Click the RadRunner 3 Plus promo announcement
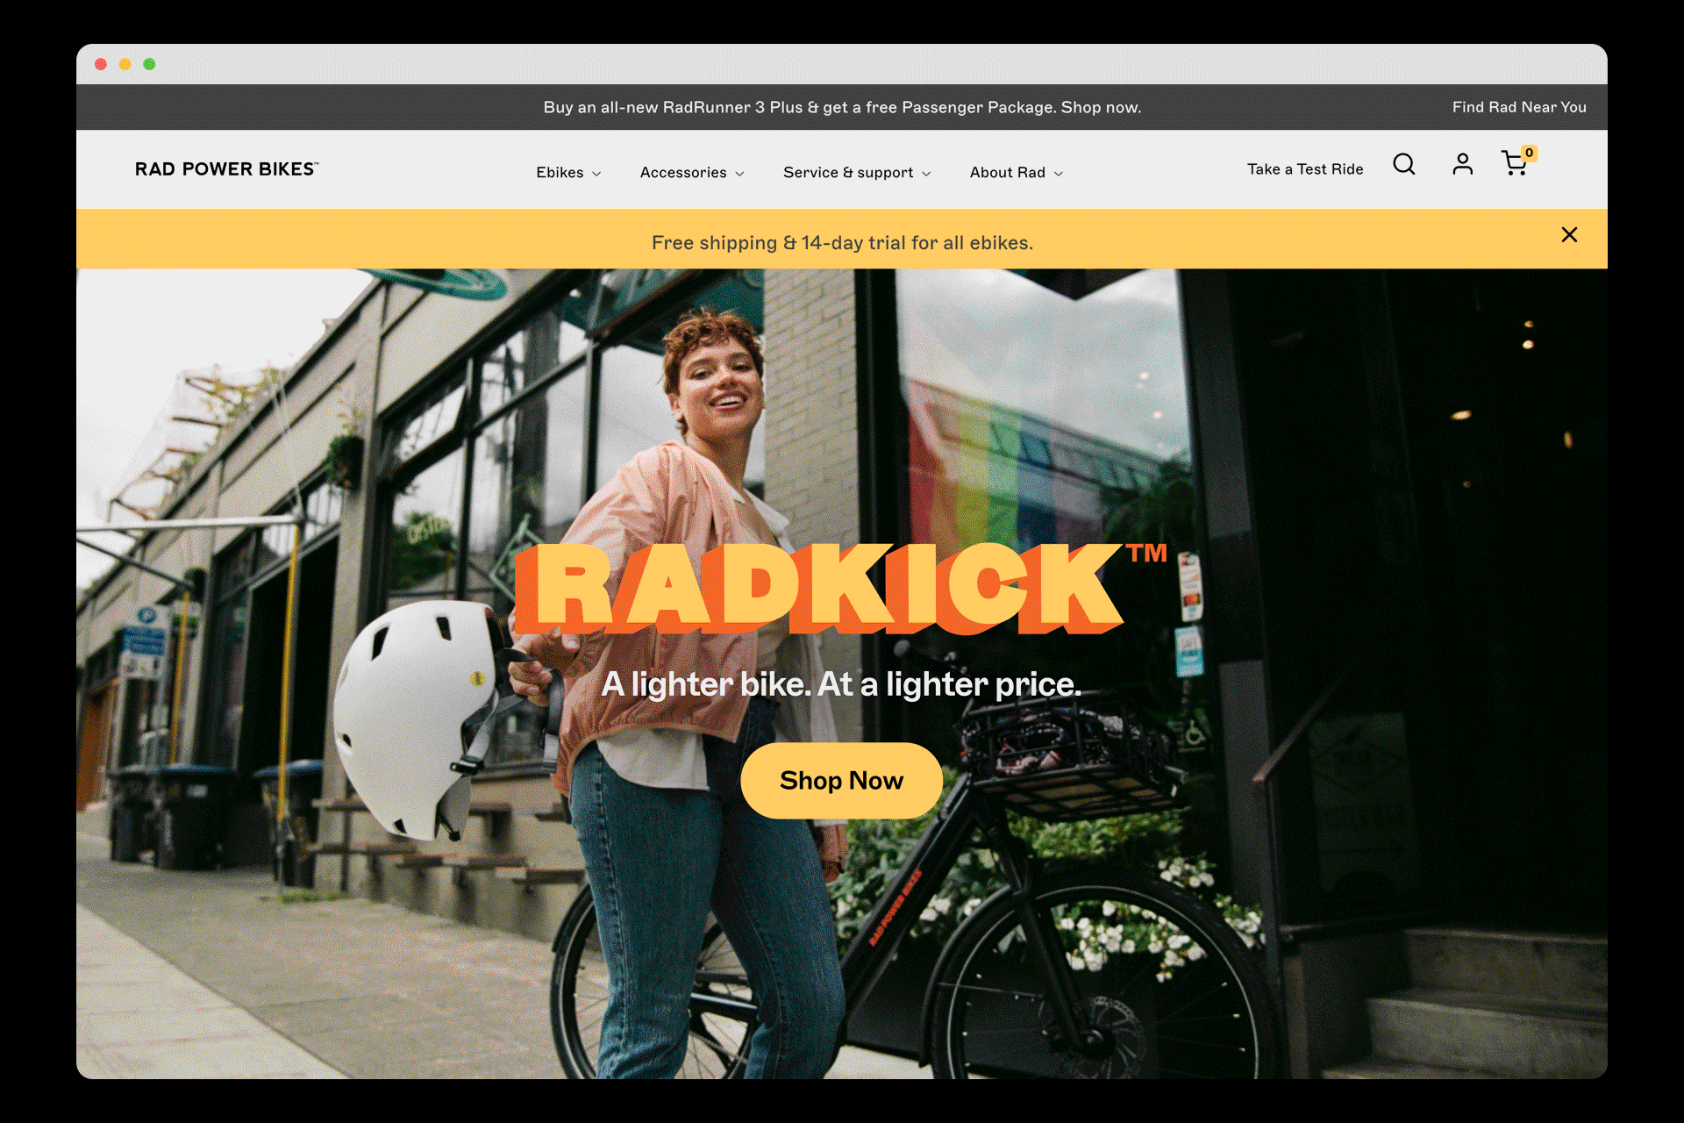This screenshot has width=1684, height=1123. coord(842,107)
